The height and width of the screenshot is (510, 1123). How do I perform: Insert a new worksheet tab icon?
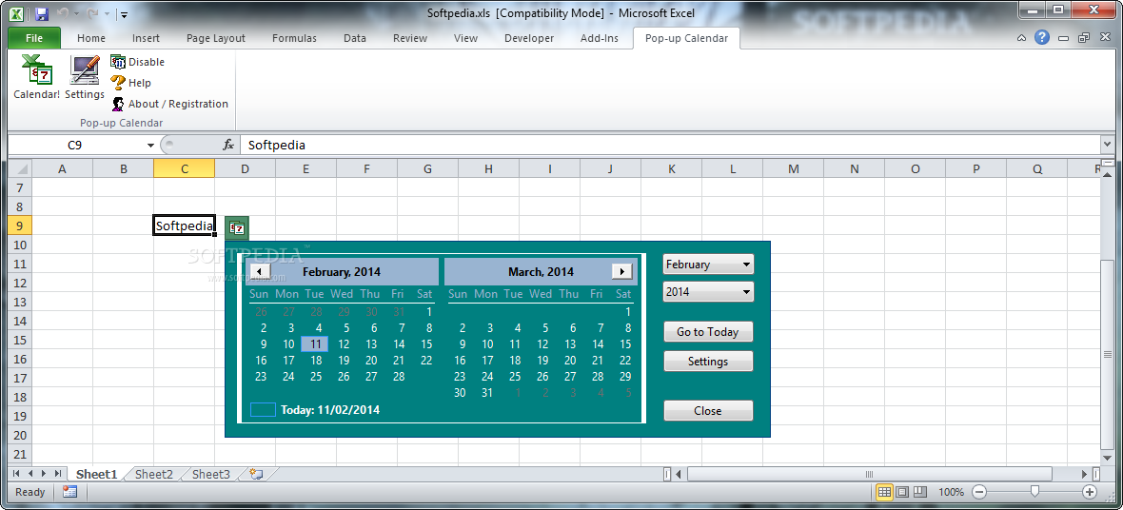(256, 474)
